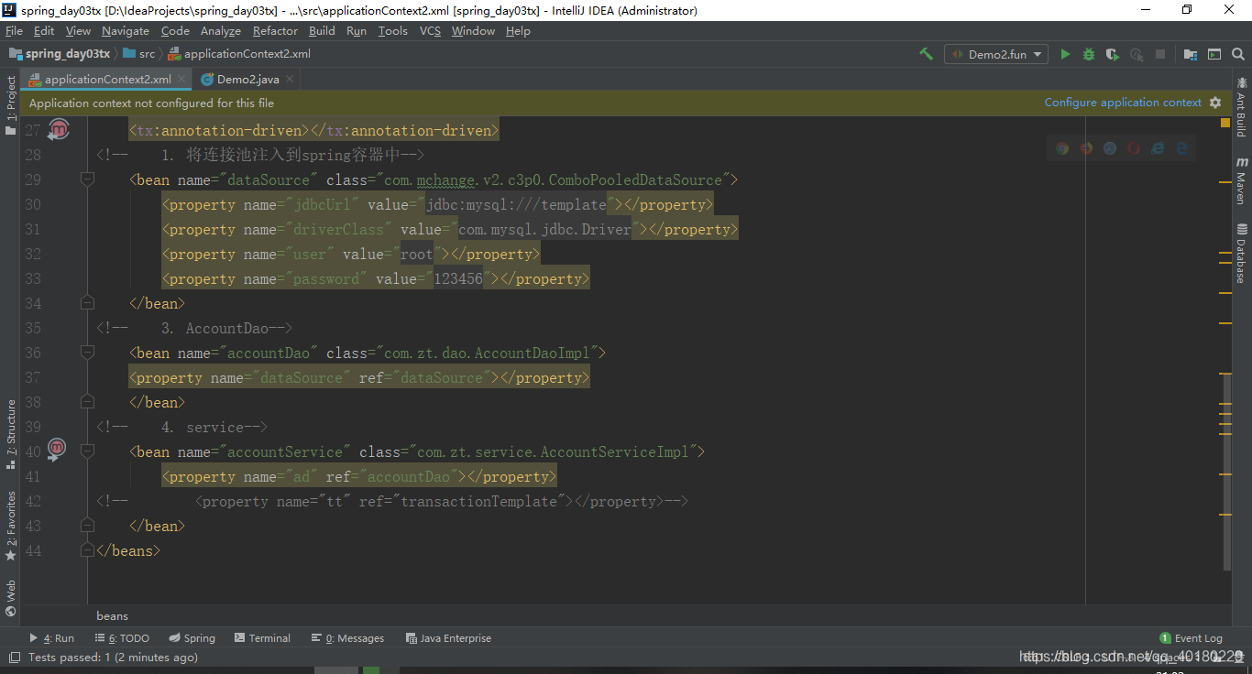Open file in Edge browser icon
Screen dimensions: 1252x674
[x=1182, y=147]
